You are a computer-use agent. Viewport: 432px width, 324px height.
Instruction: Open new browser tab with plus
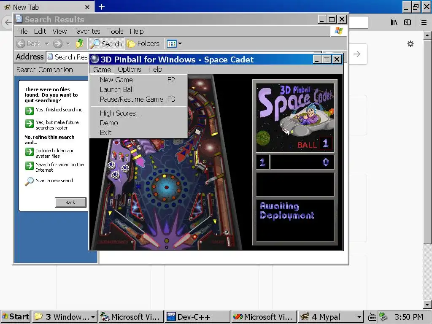pyautogui.click(x=102, y=7)
